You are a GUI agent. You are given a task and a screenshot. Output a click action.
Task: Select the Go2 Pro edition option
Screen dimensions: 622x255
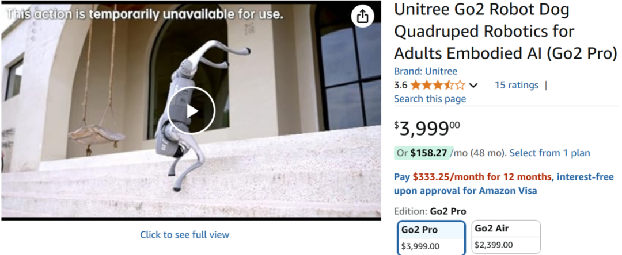coord(431,237)
